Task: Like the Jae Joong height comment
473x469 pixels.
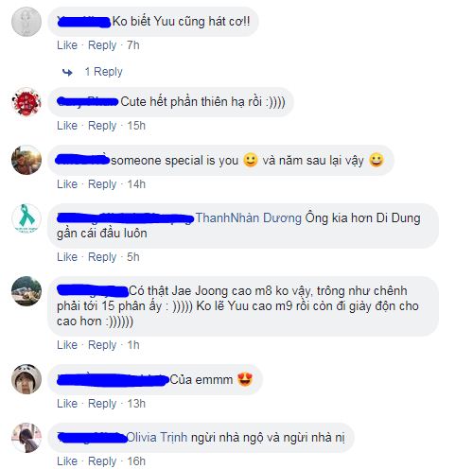Action: click(67, 345)
